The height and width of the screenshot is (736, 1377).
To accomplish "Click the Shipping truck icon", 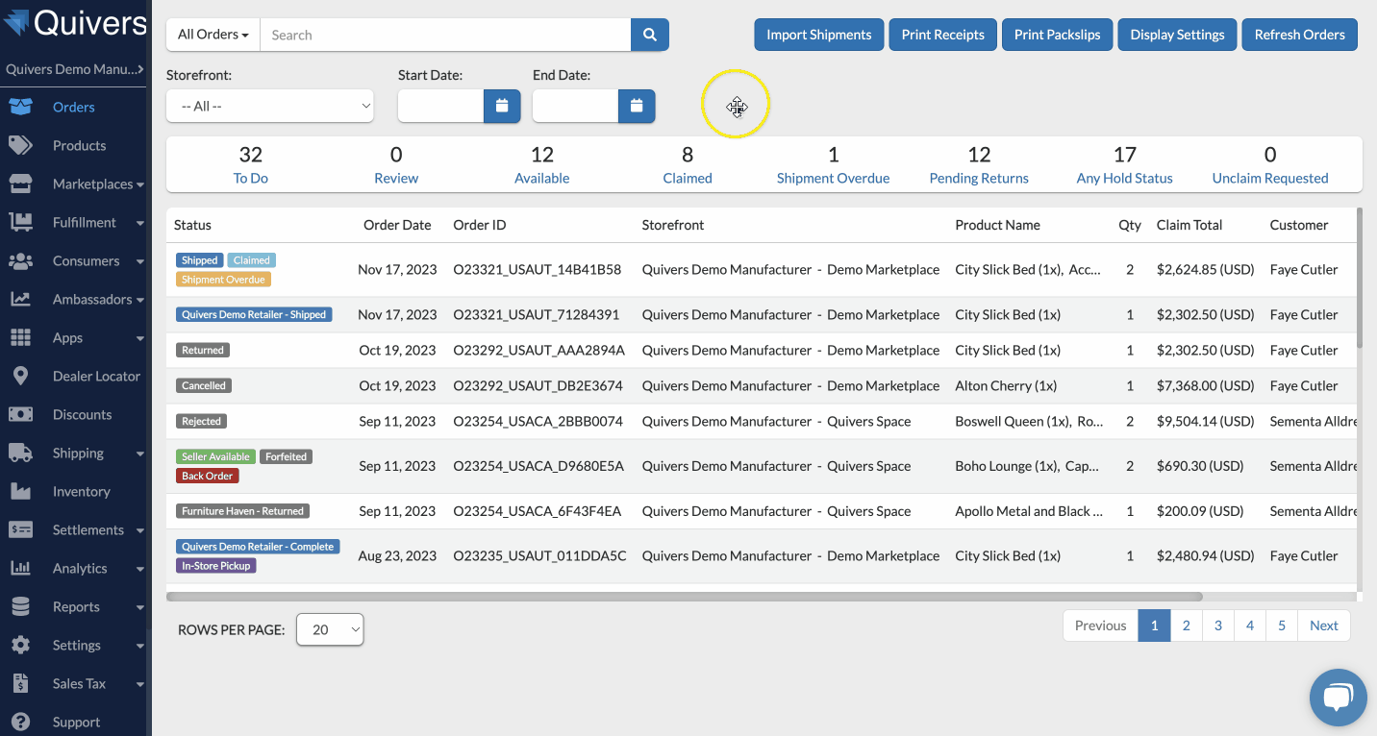I will click(20, 453).
